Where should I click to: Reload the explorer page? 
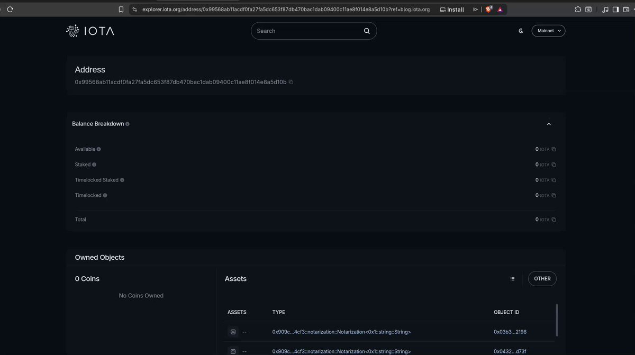coord(10,9)
